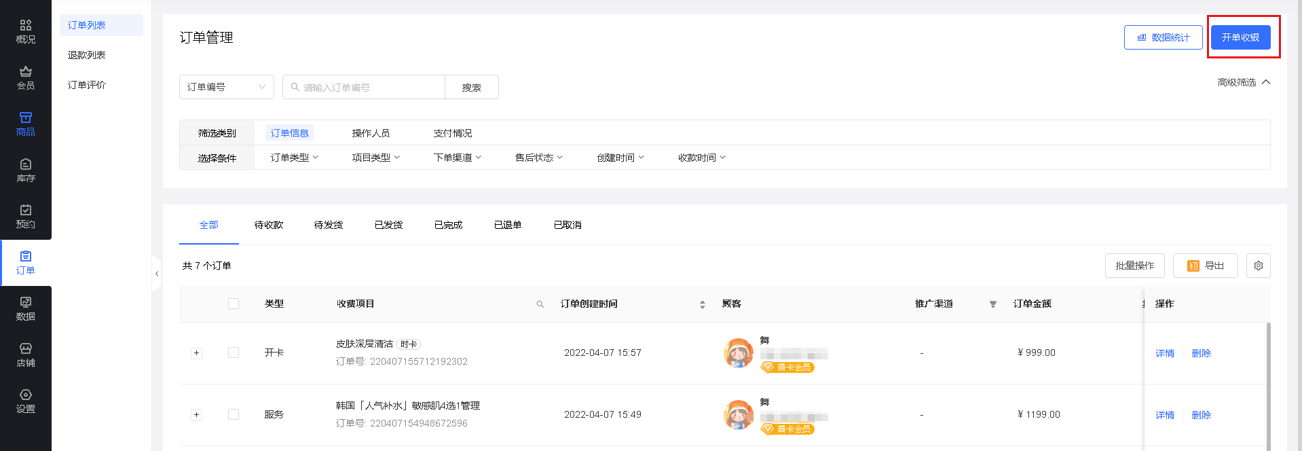Click the 2022-04-07 15:57 creation time cell
This screenshot has height=451, width=1302.
[603, 353]
